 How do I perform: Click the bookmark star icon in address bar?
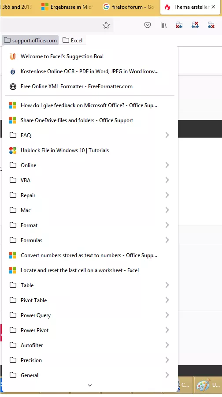tap(106, 25)
